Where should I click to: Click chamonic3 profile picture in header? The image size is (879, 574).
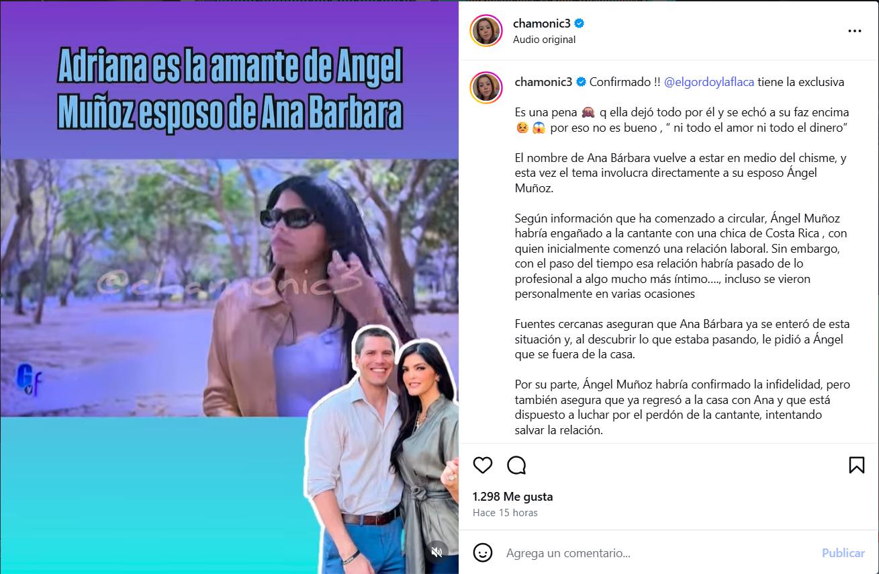tap(486, 30)
